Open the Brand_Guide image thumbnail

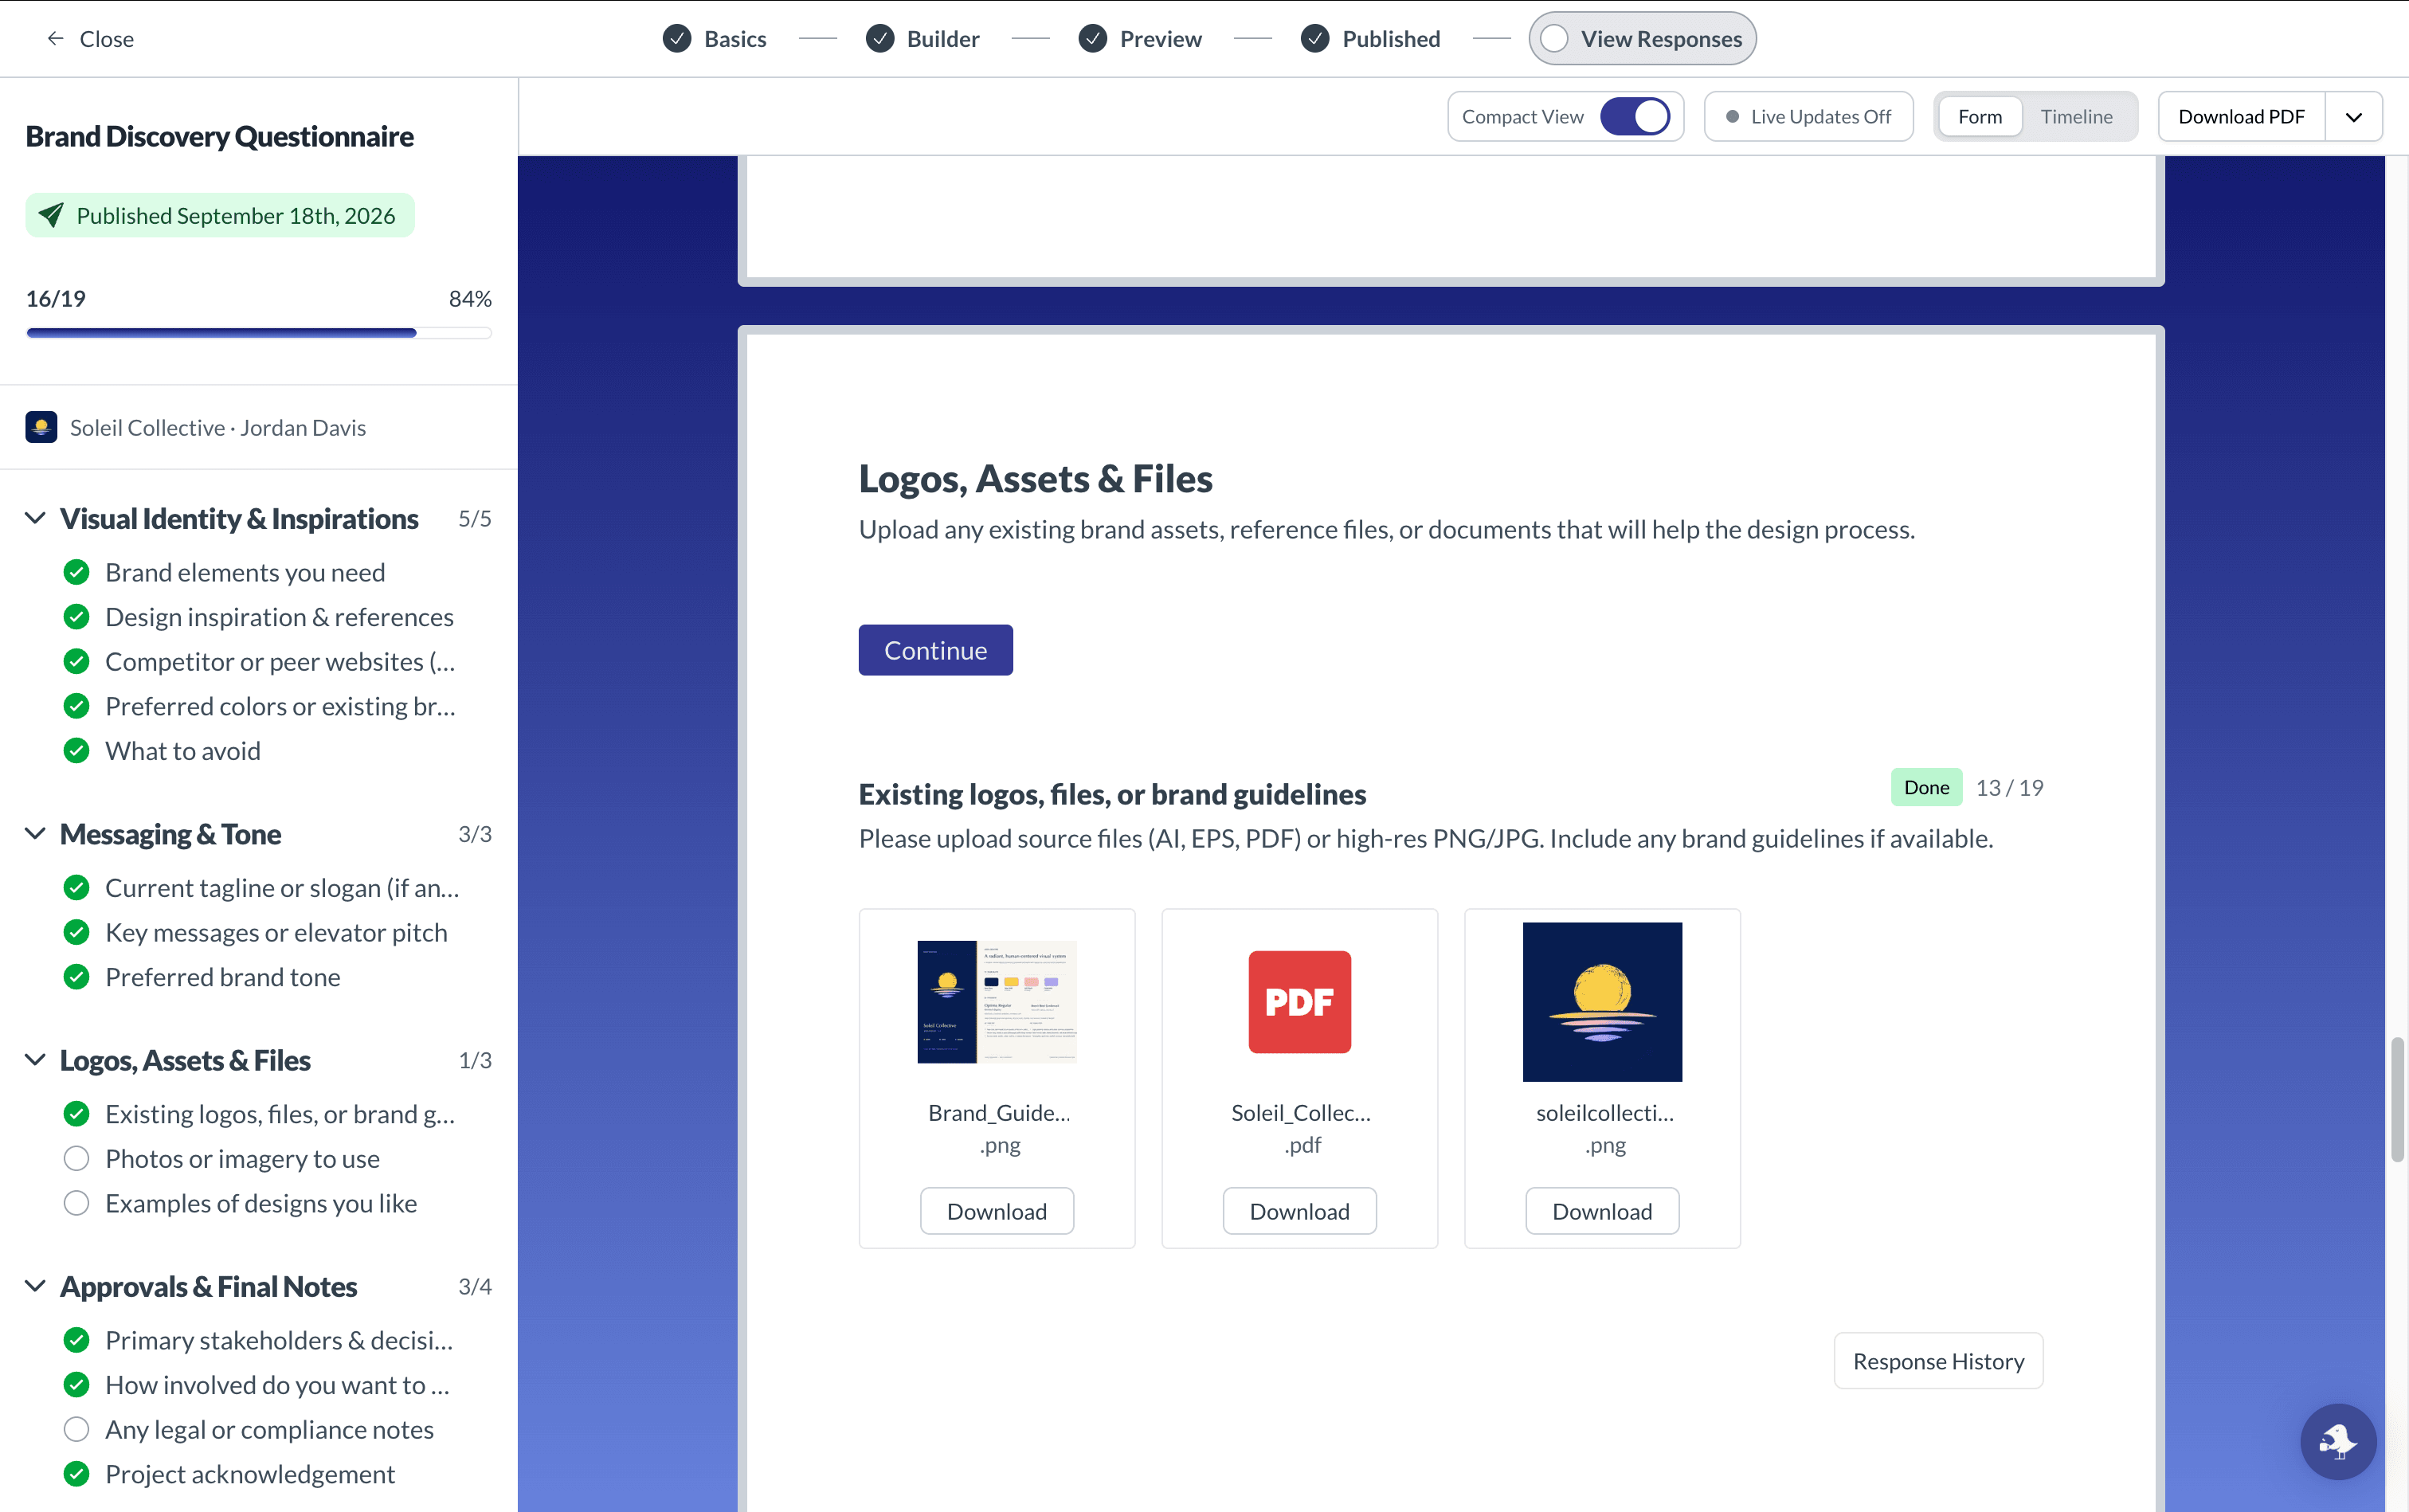click(x=996, y=1001)
